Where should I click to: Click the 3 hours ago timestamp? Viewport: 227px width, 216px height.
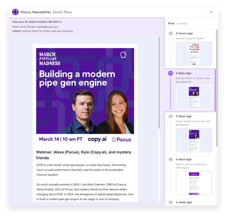click(x=184, y=33)
